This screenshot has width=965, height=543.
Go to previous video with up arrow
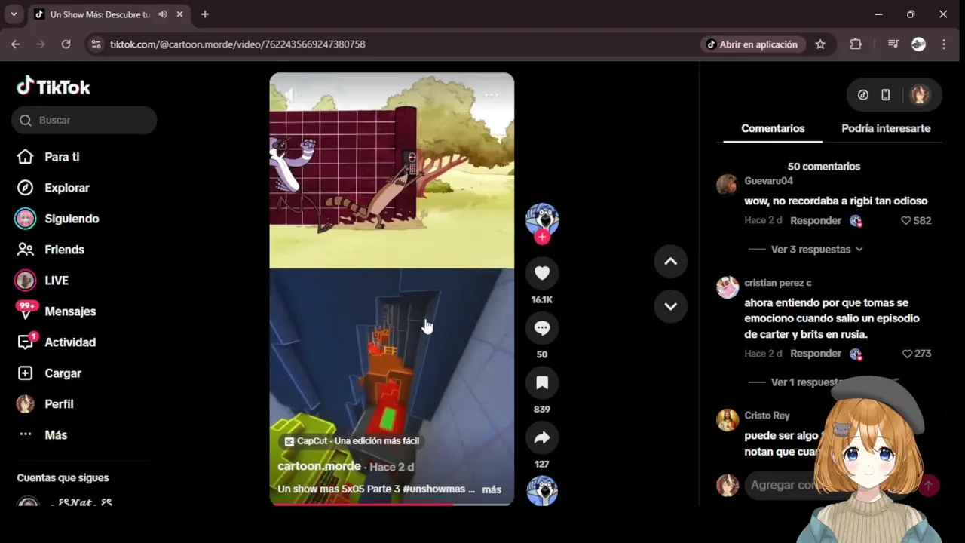670,262
